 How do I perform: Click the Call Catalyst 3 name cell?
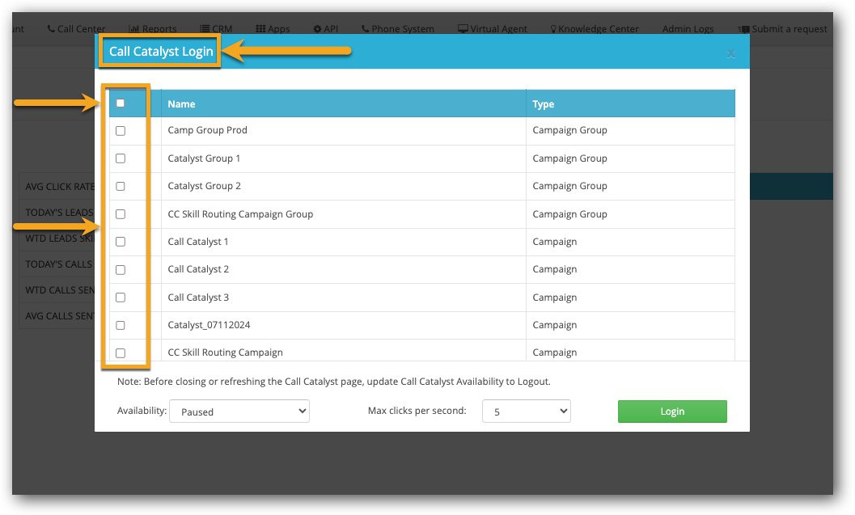[344, 298]
